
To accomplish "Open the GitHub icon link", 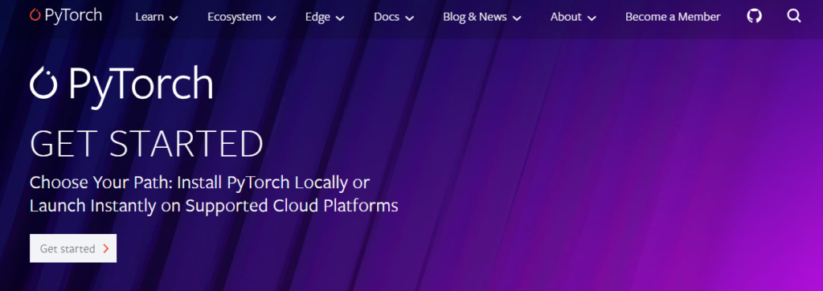I will pos(754,16).
